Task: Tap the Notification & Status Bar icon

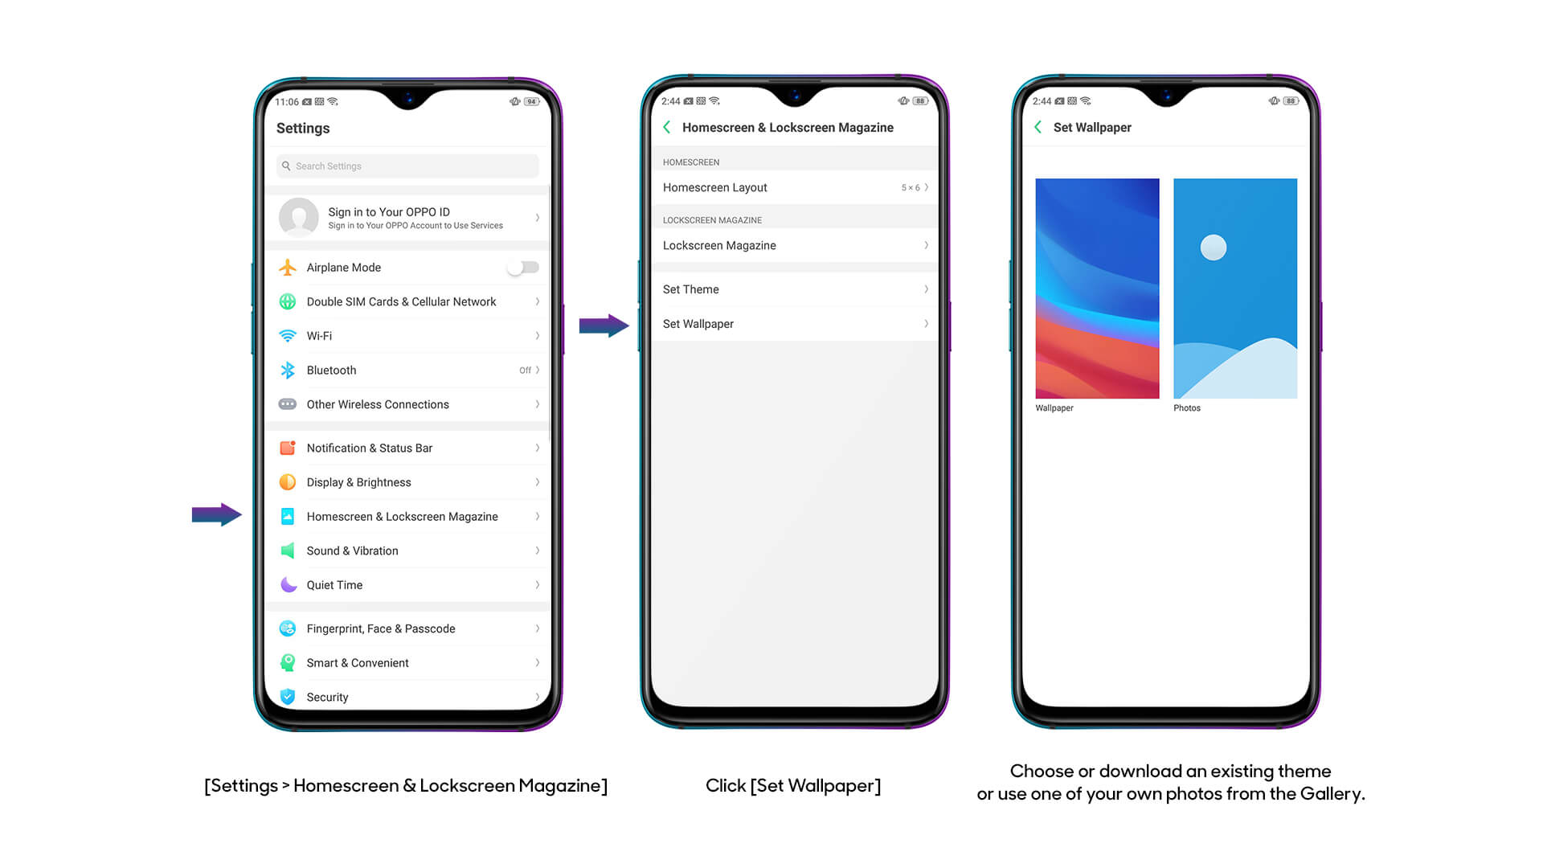Action: (287, 447)
